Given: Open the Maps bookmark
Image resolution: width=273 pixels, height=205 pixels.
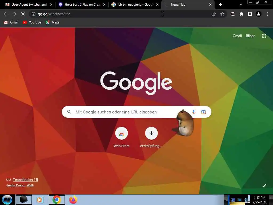Looking at the screenshot, I should coord(53,22).
